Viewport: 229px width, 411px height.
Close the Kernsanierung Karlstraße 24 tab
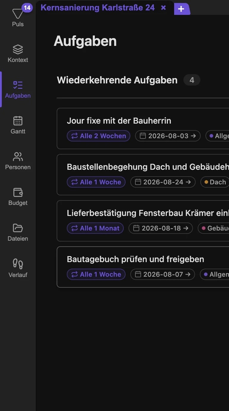pos(163,8)
